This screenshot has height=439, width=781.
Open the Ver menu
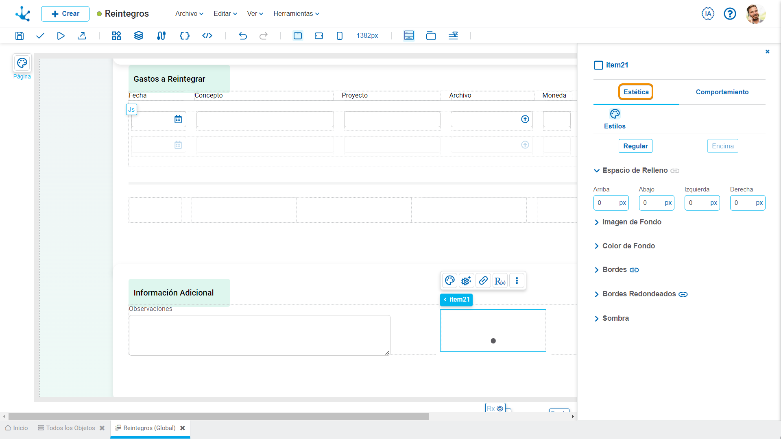click(255, 13)
